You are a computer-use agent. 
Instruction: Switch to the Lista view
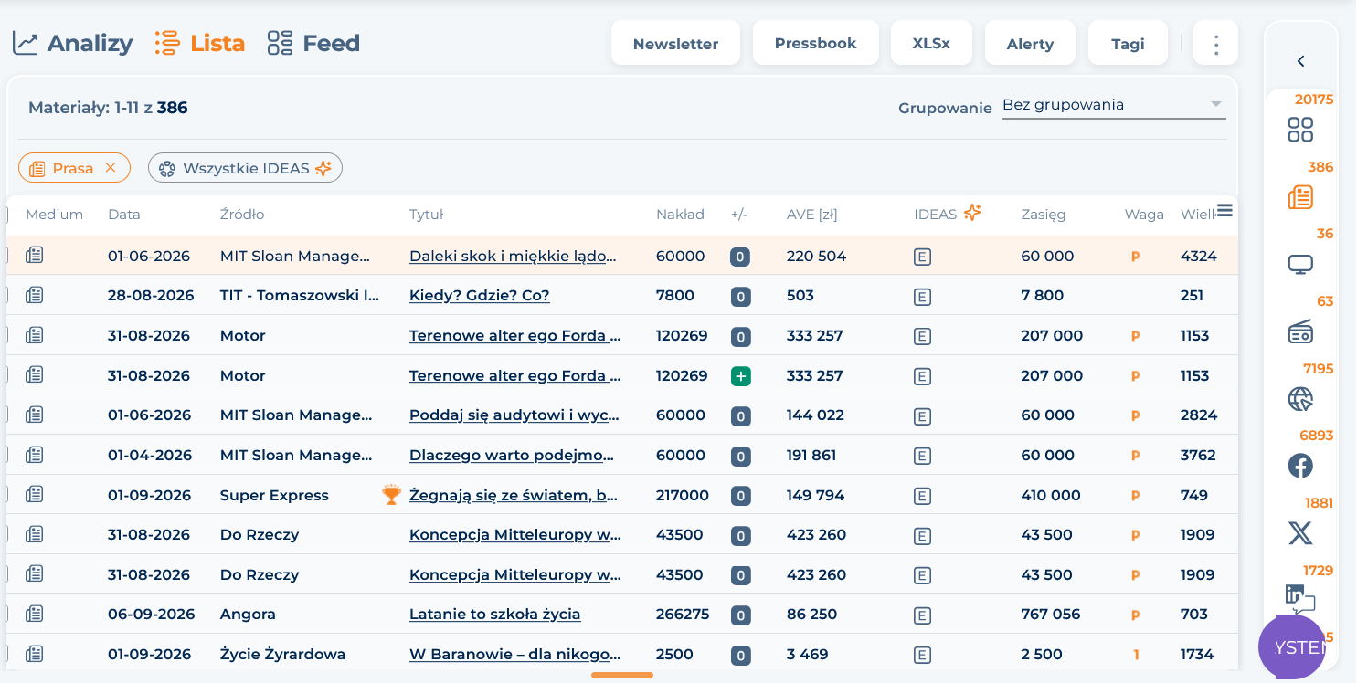pyautogui.click(x=199, y=43)
